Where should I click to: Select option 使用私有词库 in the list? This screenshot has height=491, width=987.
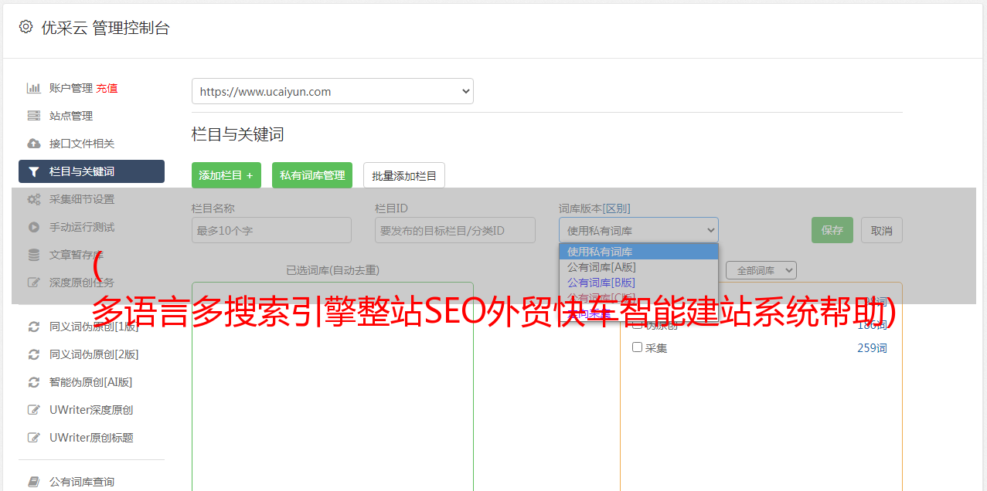click(638, 252)
